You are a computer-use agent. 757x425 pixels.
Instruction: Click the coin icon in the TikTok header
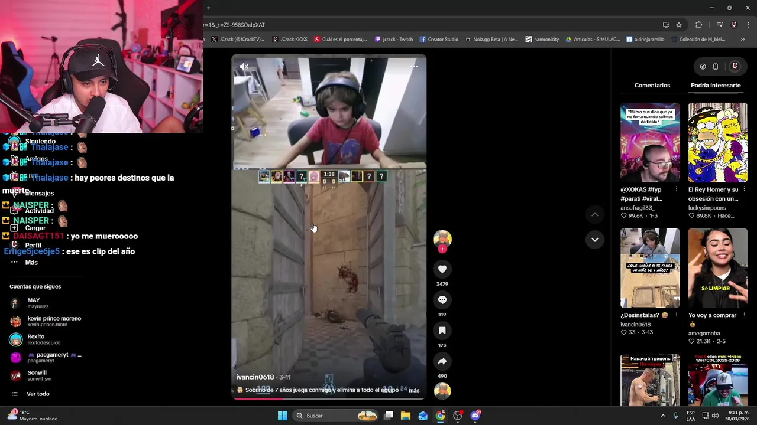(x=703, y=67)
